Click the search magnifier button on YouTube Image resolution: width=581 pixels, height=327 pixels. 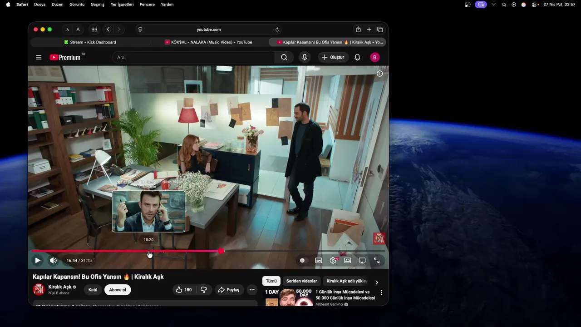click(x=284, y=57)
